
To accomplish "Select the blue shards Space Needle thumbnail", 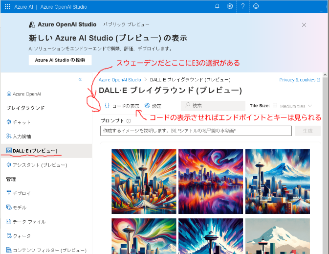I will click(211, 236).
